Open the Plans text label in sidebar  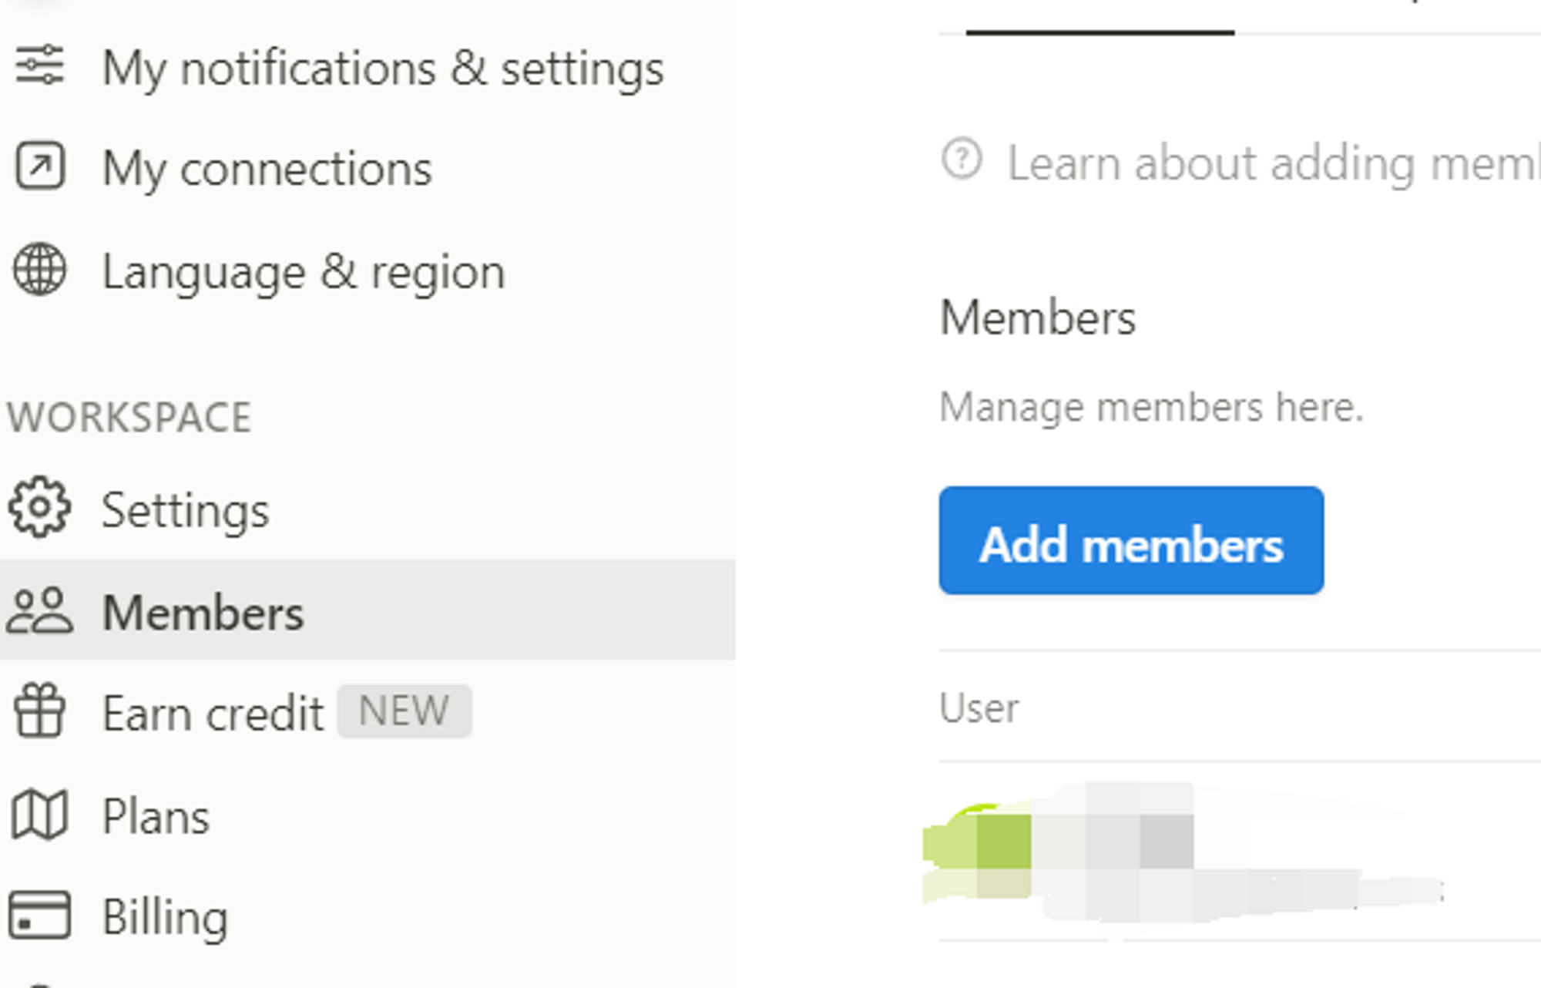(x=156, y=816)
